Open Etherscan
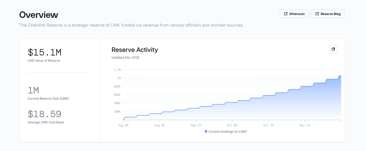The height and width of the screenshot is (151, 366). coord(294,14)
